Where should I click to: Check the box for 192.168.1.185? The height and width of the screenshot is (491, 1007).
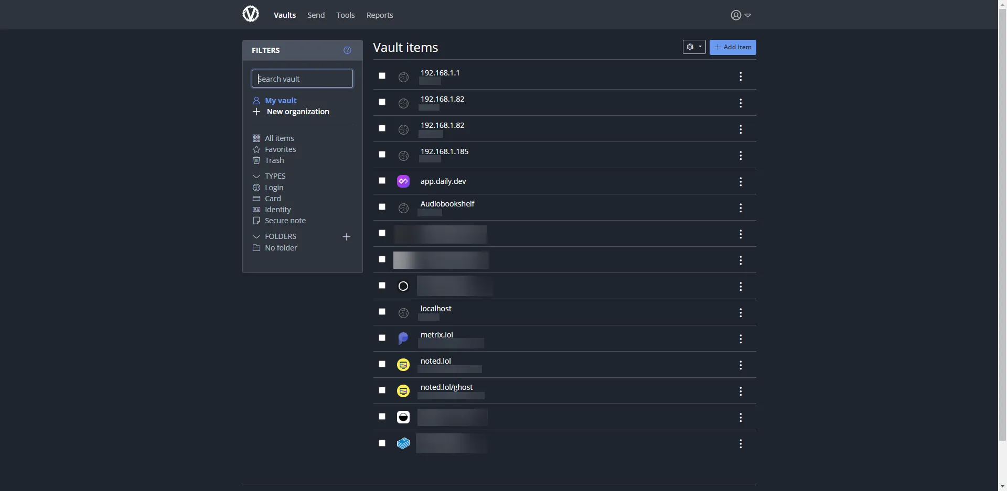382,155
